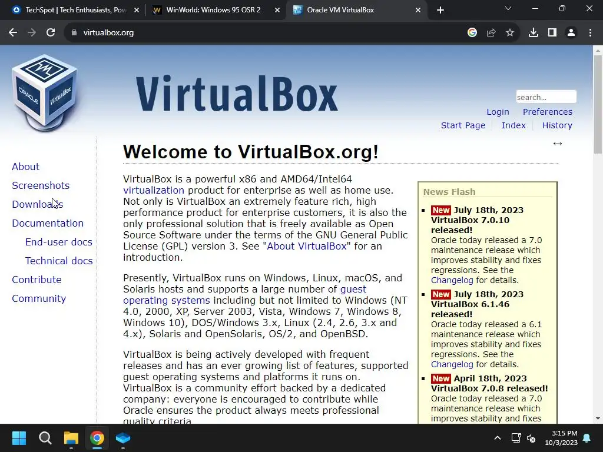Open the tab search chevron
This screenshot has width=603, height=452.
pyautogui.click(x=508, y=8)
